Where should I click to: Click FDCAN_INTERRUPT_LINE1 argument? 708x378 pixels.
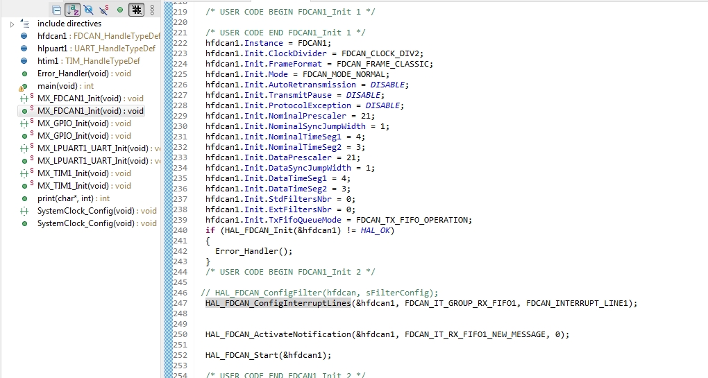tap(577, 303)
